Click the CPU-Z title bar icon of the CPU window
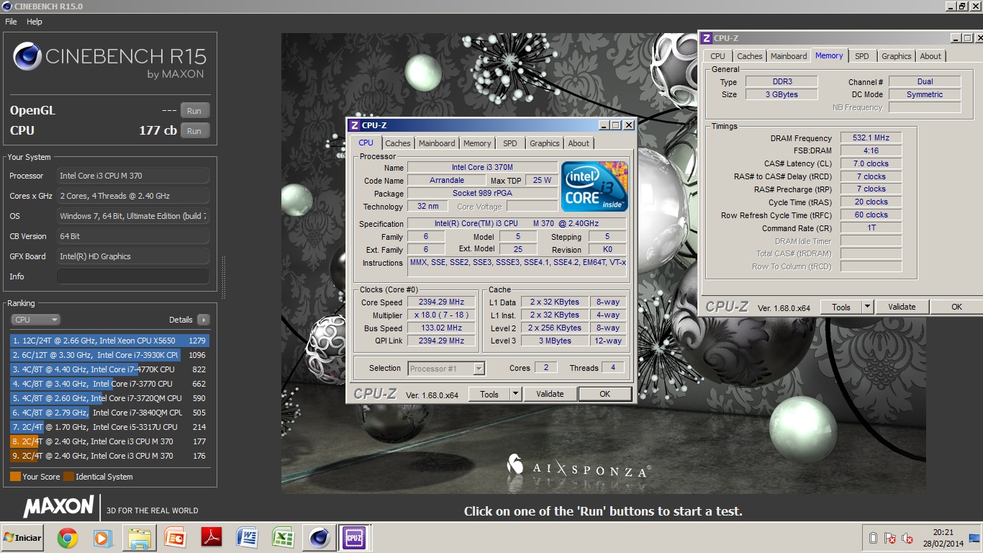Image resolution: width=983 pixels, height=553 pixels. [x=354, y=125]
